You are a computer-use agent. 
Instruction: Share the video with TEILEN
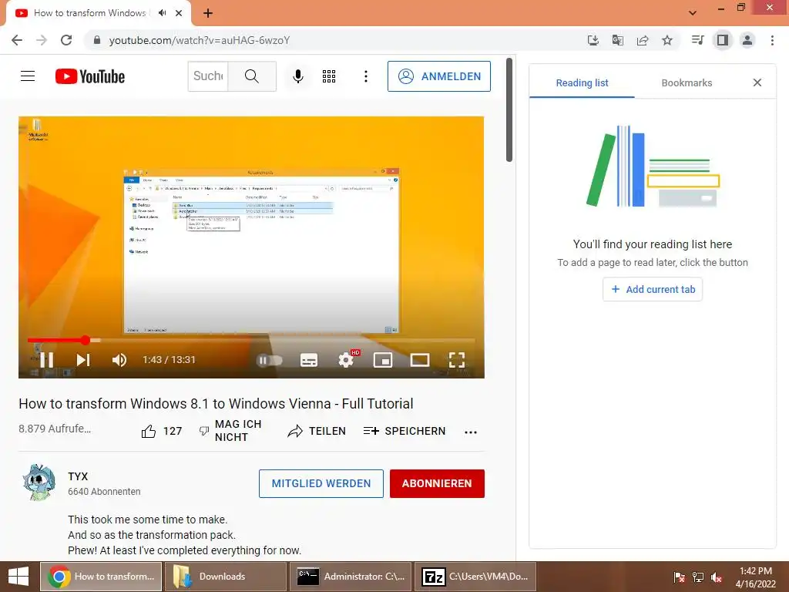(x=317, y=432)
